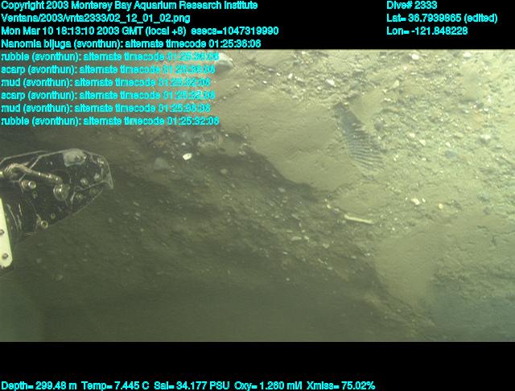Select the 'Nanomia bijuga (svonthun)' annotation line

(x=131, y=43)
